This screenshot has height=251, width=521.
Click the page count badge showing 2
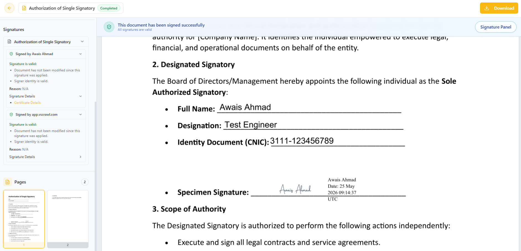click(85, 182)
